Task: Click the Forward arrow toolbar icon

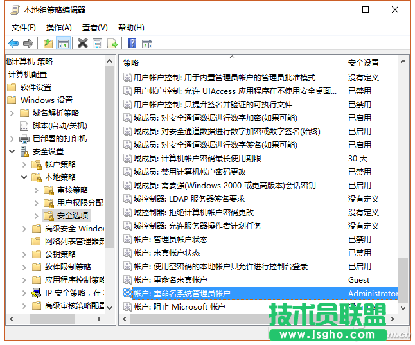Action: coord(28,43)
